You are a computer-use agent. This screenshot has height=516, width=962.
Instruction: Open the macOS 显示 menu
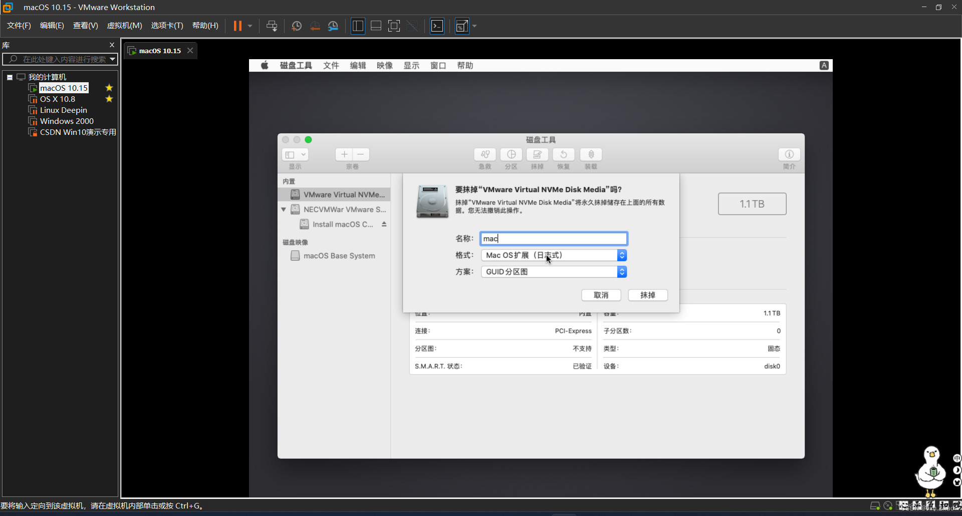[x=411, y=66]
